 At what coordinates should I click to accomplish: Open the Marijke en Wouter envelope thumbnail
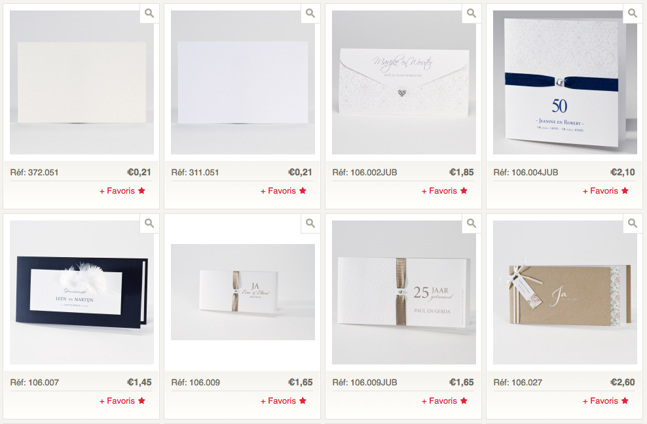pos(404,82)
